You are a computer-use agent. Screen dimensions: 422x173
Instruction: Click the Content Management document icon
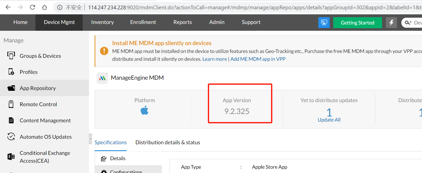pyautogui.click(x=11, y=120)
